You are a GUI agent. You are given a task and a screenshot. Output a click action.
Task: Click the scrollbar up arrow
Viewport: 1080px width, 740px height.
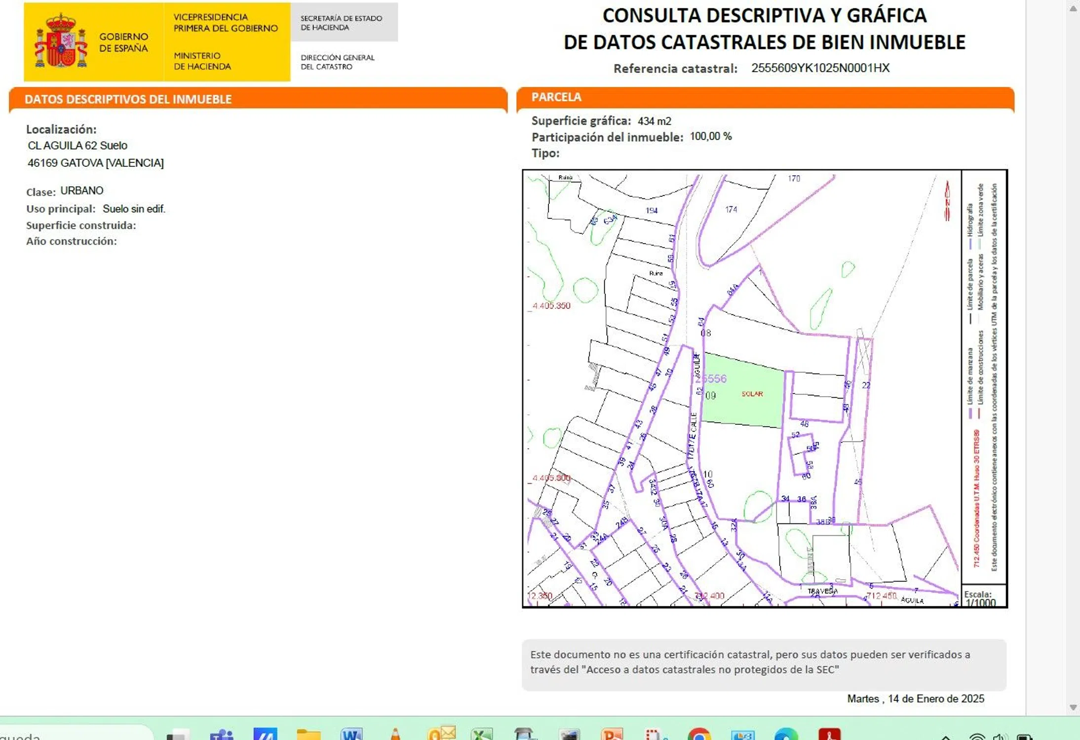pyautogui.click(x=1073, y=9)
